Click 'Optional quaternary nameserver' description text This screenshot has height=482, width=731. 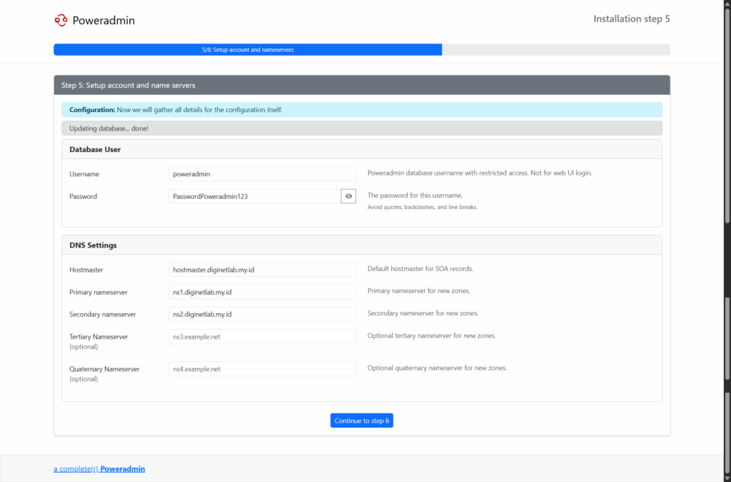tap(438, 368)
